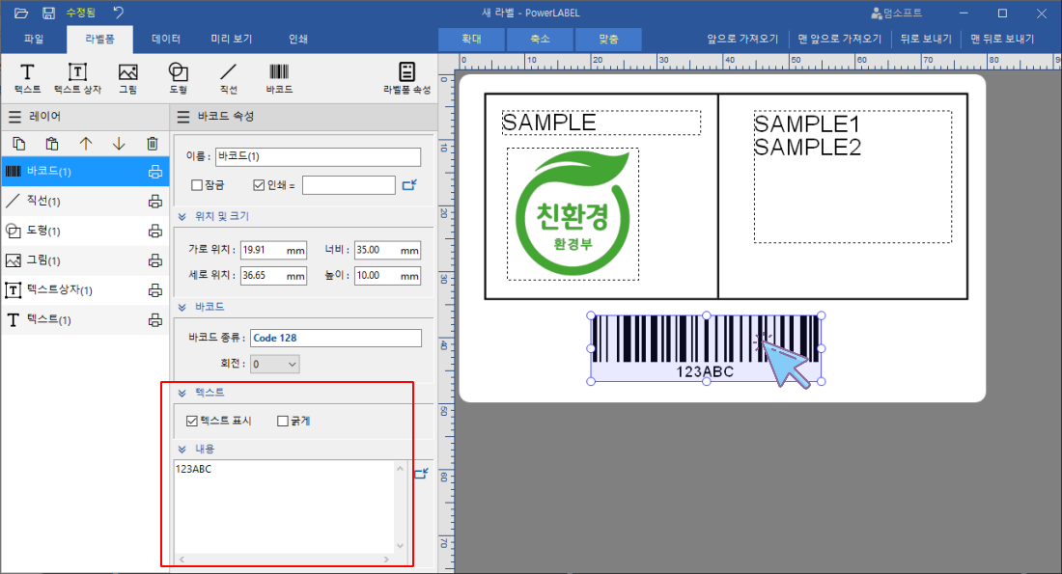Select the 도형 (Shape) tool
1062x574 pixels.
(x=176, y=77)
